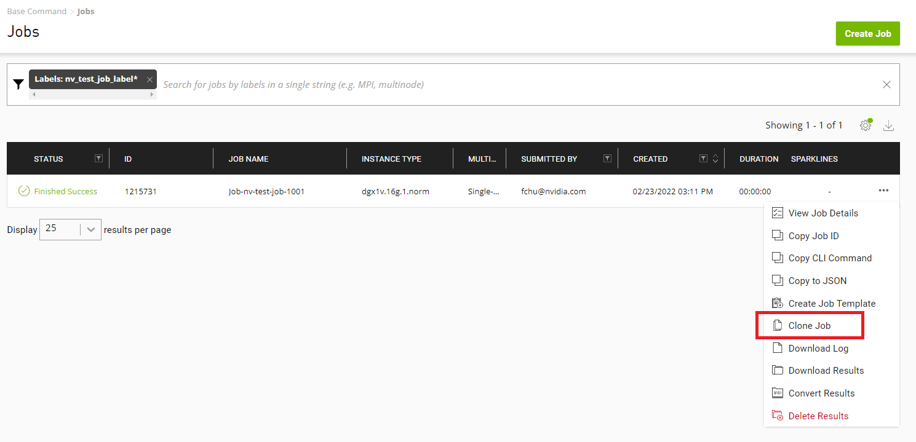Click the Showing 1 - 1 of 1 text

click(x=803, y=125)
